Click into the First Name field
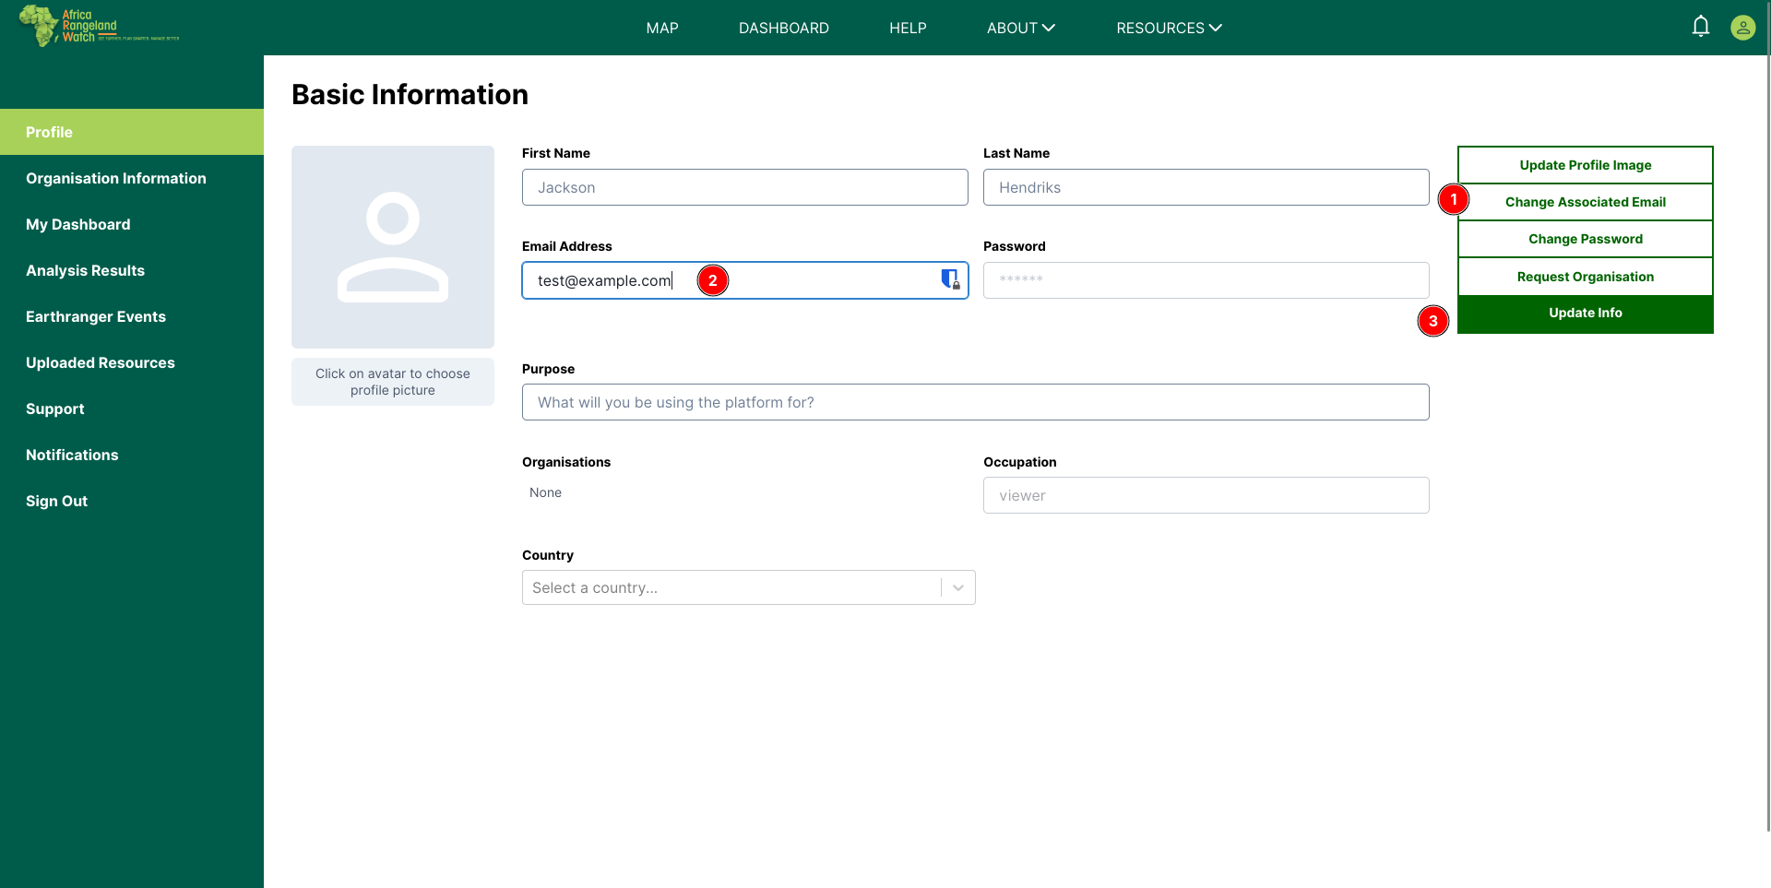Image resolution: width=1771 pixels, height=888 pixels. (744, 187)
